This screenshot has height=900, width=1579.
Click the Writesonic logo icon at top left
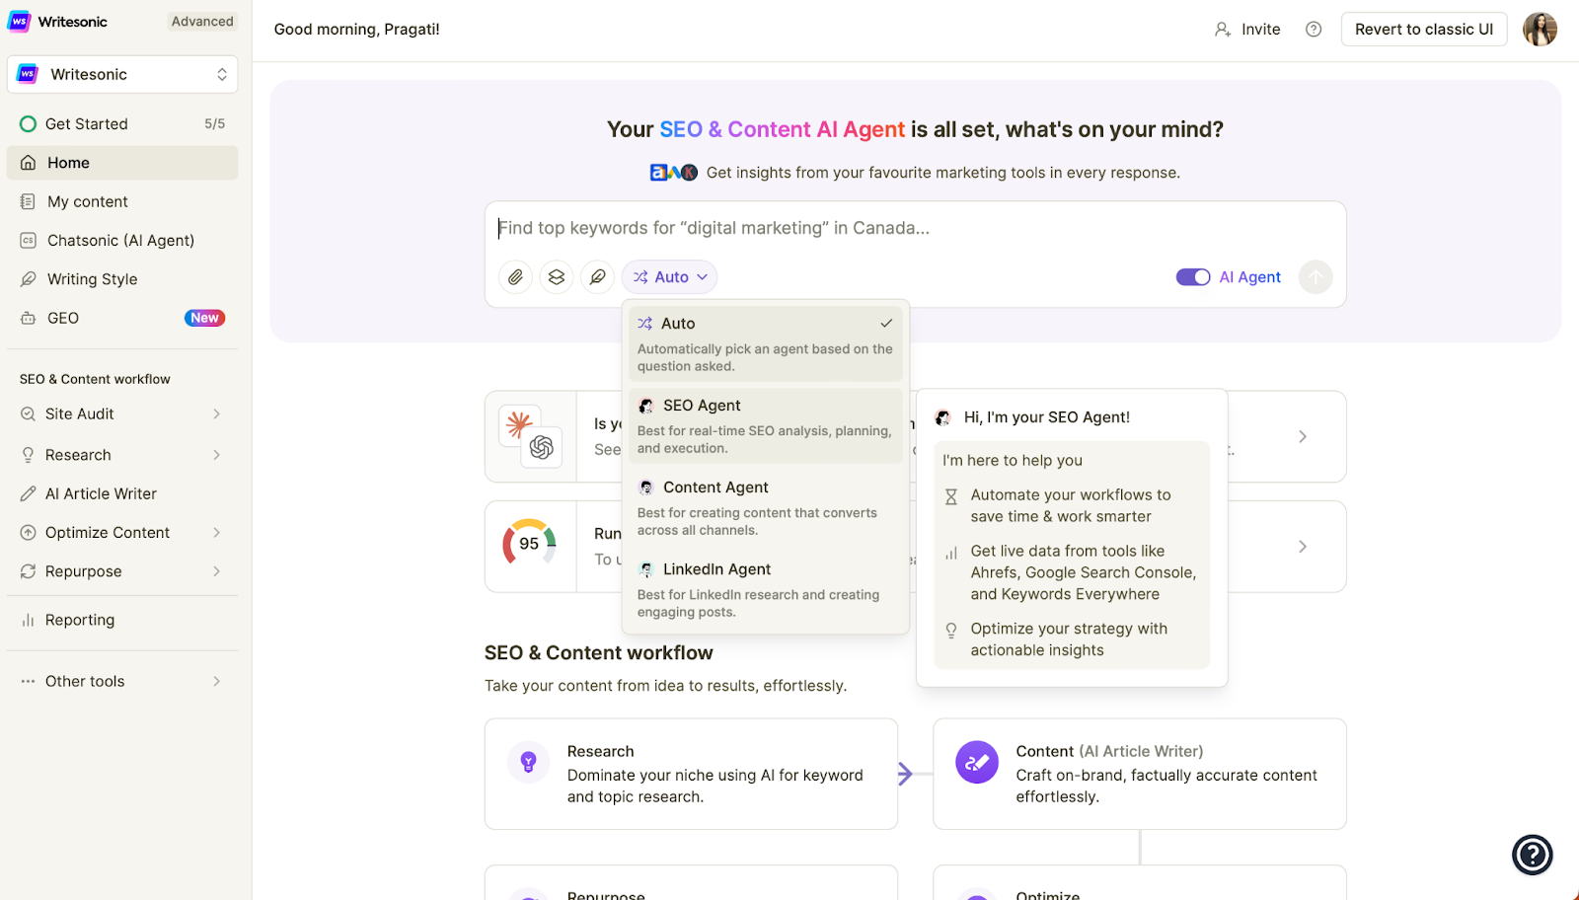coord(20,22)
